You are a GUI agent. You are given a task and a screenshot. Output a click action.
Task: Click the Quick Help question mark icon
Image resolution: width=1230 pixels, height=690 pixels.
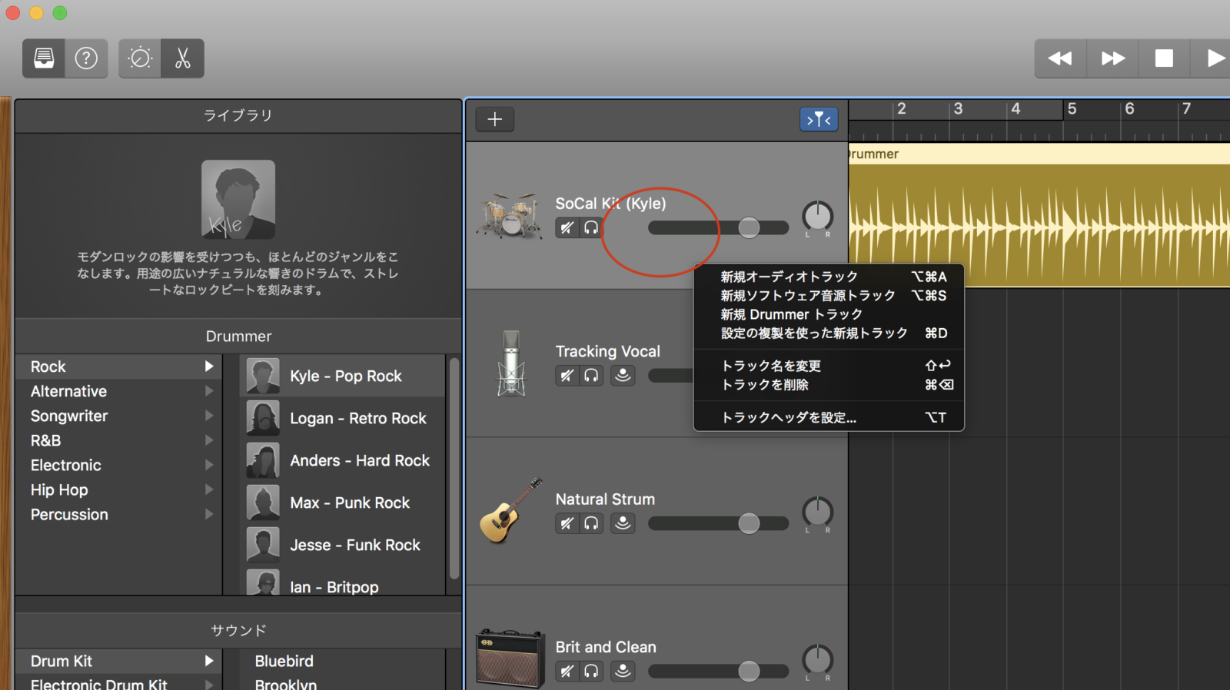86,58
